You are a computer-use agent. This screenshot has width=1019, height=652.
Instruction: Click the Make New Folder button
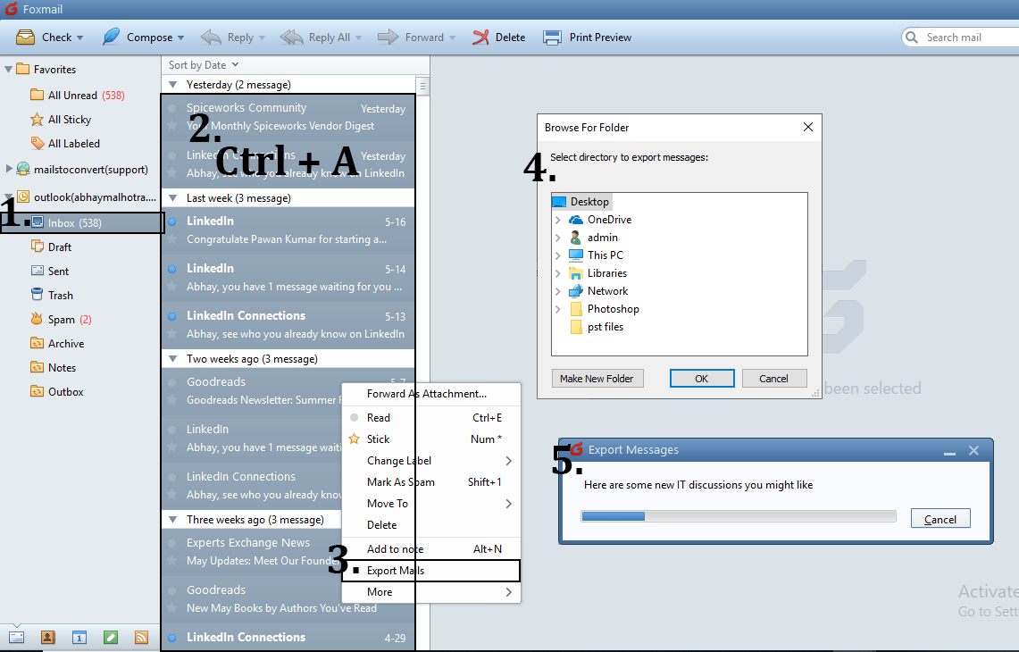597,379
